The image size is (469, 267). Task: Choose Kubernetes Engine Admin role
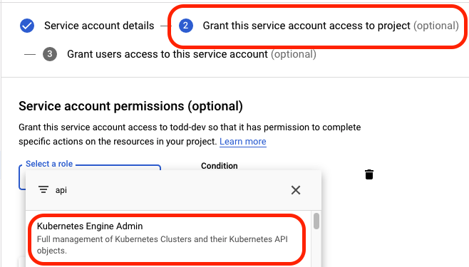167,239
